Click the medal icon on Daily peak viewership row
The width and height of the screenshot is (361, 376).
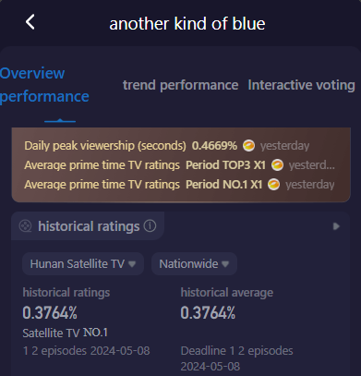[248, 145]
